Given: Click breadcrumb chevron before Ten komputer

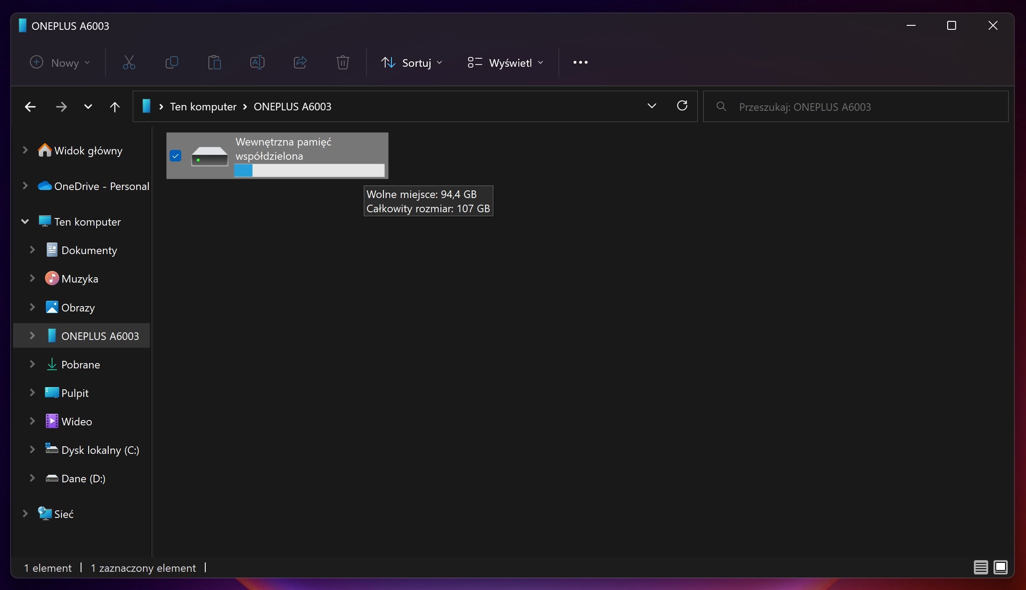Looking at the screenshot, I should click(x=161, y=107).
